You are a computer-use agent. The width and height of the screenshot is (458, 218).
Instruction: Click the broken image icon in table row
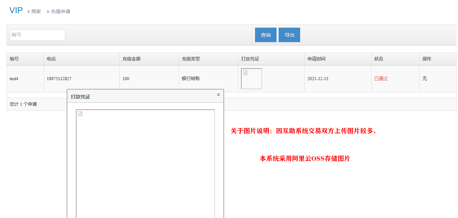tap(245, 73)
